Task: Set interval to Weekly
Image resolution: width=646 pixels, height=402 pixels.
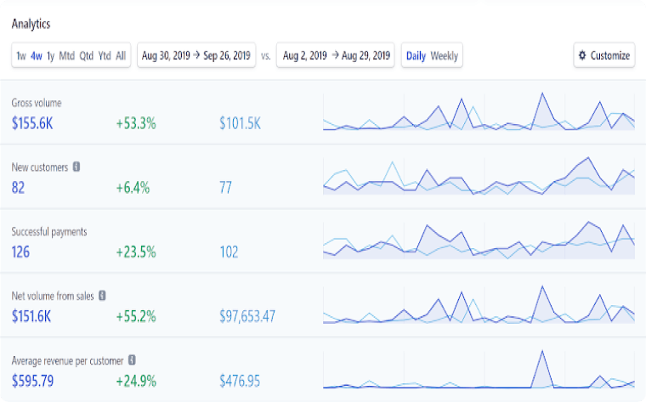Action: point(444,55)
